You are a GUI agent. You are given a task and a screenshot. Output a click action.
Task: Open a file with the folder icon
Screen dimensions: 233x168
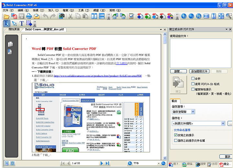point(6,16)
